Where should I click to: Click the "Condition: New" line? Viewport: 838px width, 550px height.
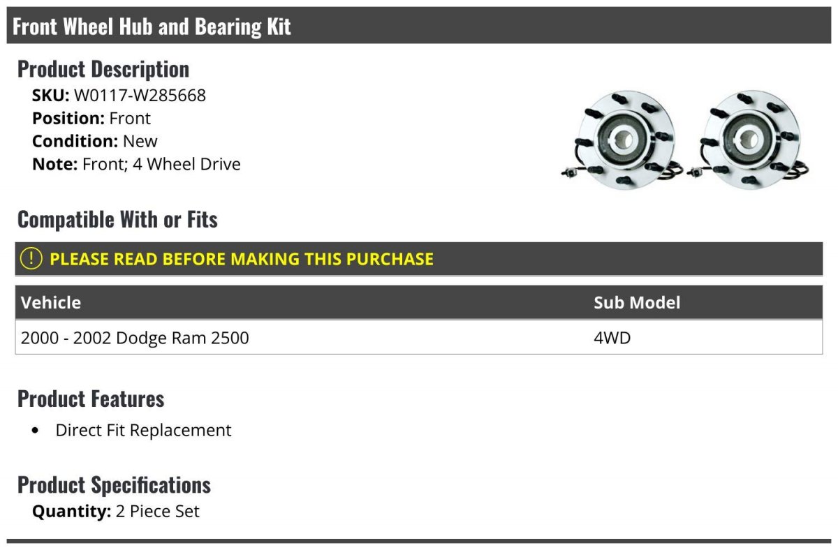(x=94, y=141)
